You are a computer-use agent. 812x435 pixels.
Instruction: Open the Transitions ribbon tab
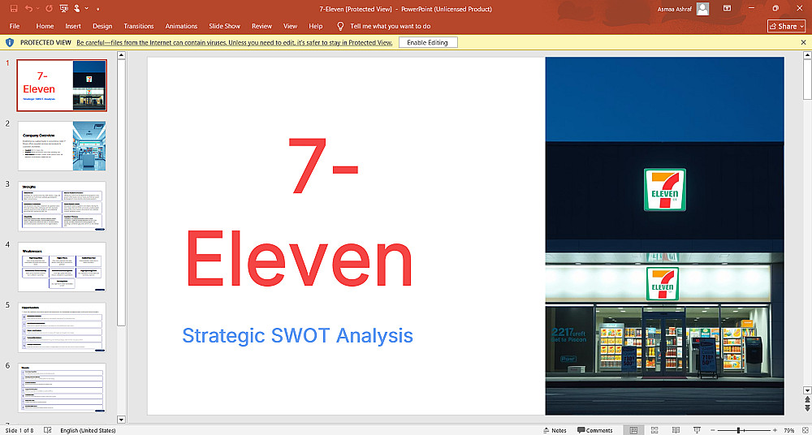(x=139, y=26)
